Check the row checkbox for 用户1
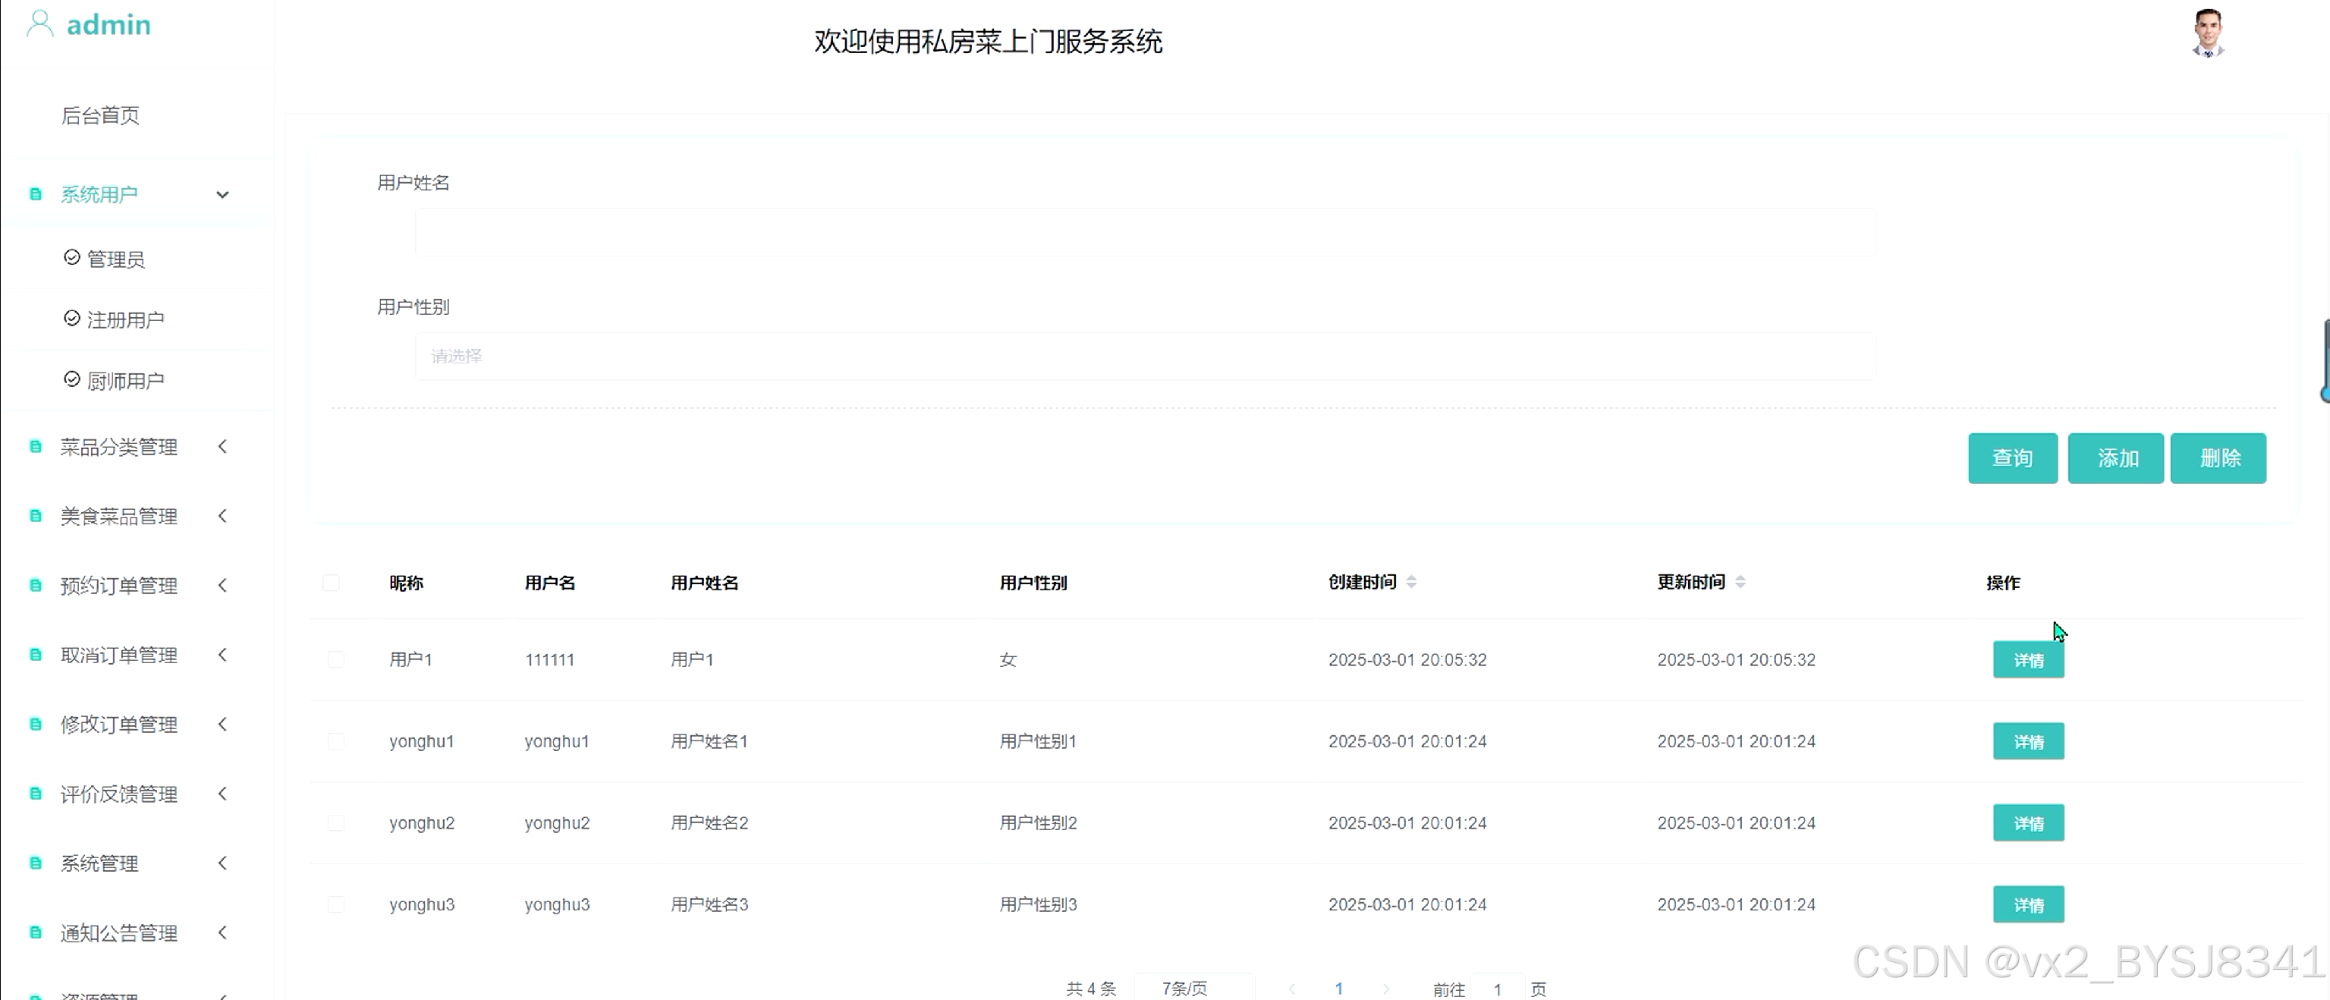Viewport: 2330px width, 1000px height. click(335, 660)
